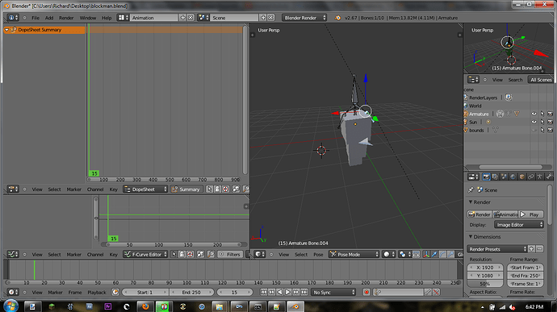Open the Blender Render engine dropdown
The width and height of the screenshot is (557, 312).
(x=304, y=18)
